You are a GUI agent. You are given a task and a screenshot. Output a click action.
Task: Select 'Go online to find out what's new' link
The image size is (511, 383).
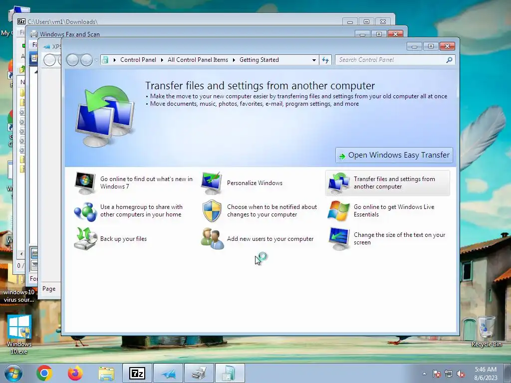(x=146, y=183)
